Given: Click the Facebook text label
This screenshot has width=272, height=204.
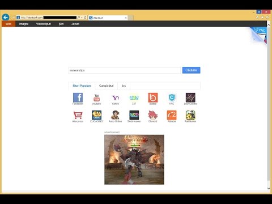Looking at the screenshot, I should pyautogui.click(x=78, y=104).
